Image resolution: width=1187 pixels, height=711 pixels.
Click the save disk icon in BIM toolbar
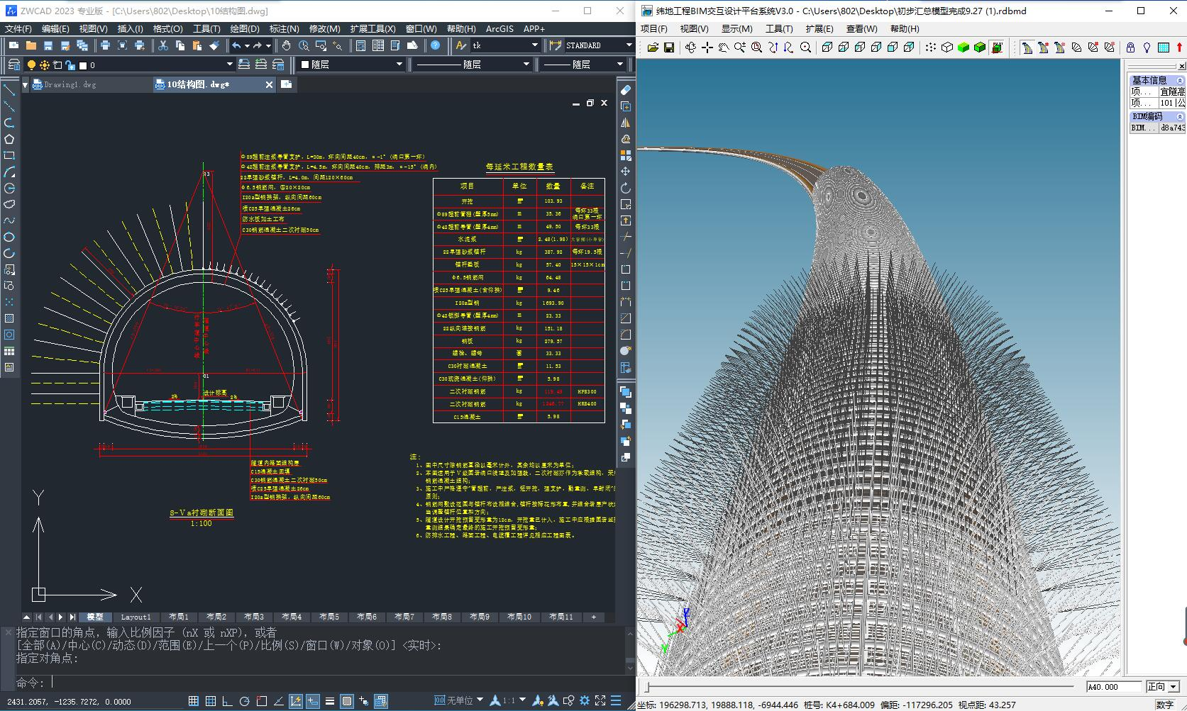668,47
